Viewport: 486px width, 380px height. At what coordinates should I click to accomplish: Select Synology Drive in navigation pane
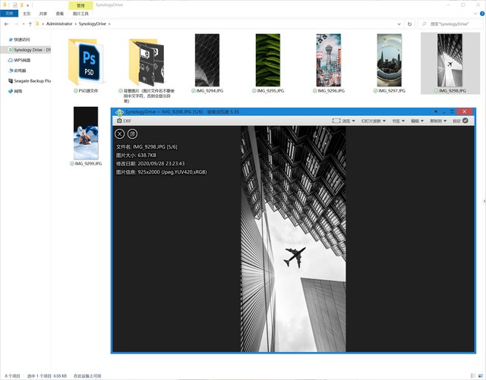point(29,50)
